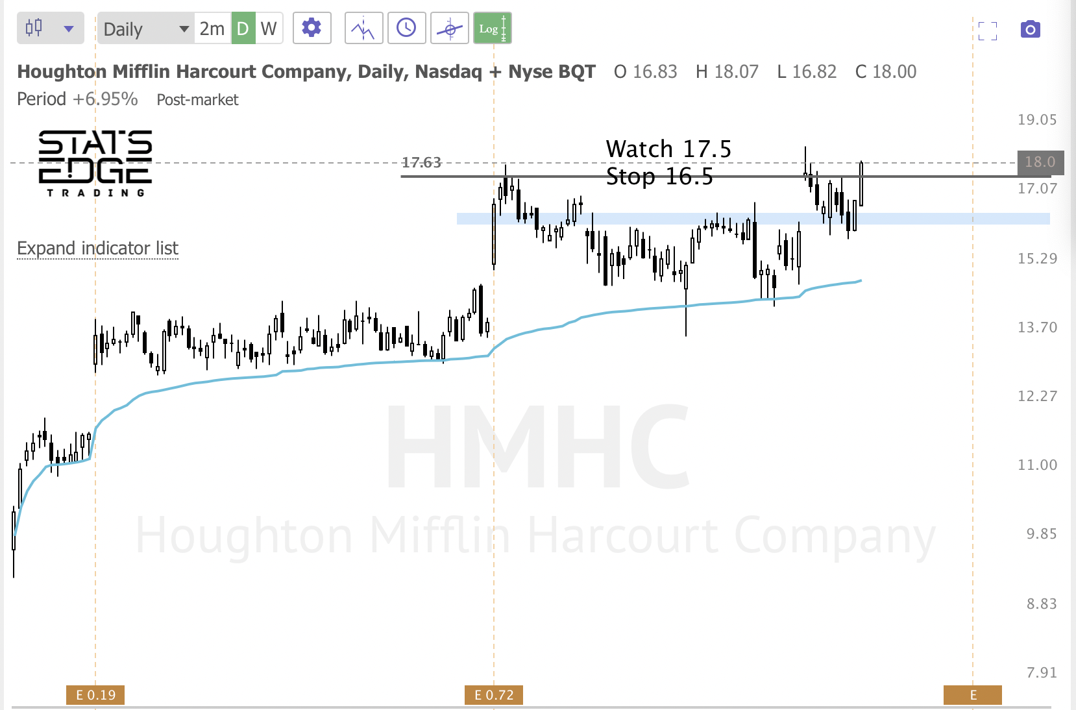Open chart settings gear
The image size is (1076, 710).
coord(312,29)
